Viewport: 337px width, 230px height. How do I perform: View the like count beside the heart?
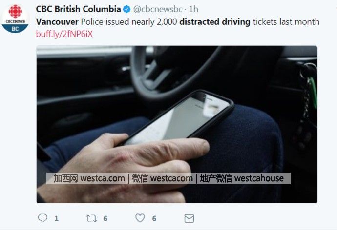[x=154, y=218]
